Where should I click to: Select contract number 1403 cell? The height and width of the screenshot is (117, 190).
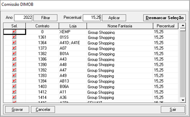pyautogui.click(x=42, y=86)
